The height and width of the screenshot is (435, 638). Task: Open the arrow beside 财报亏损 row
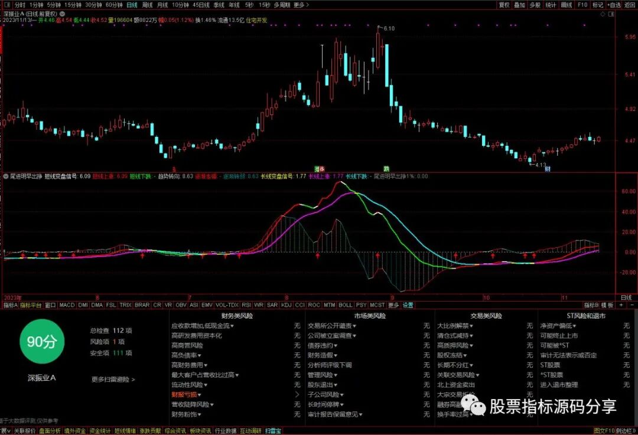pyautogui.click(x=297, y=394)
